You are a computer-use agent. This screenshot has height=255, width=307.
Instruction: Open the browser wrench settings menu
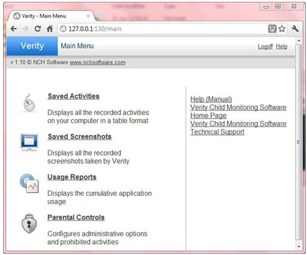click(295, 29)
